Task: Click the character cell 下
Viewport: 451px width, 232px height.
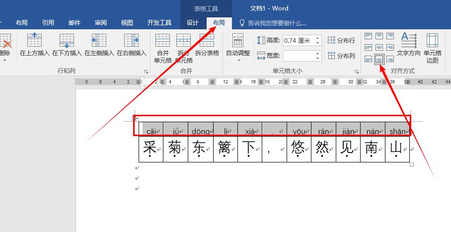Action: point(250,149)
